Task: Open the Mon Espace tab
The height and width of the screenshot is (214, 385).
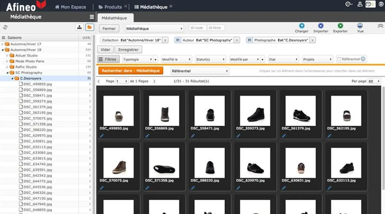Action: (71, 7)
